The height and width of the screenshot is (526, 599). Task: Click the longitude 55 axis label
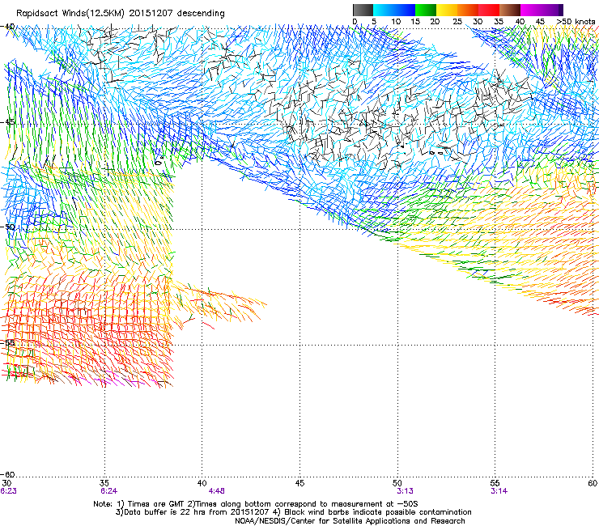click(x=495, y=484)
